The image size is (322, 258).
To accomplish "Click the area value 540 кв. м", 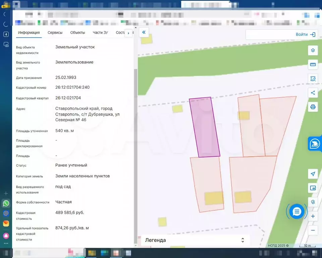I will 64,131.
